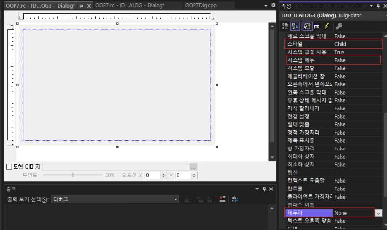This screenshot has width=387, height=230.
Task: Enable the 모형 이미지 checkbox
Action: click(9, 167)
